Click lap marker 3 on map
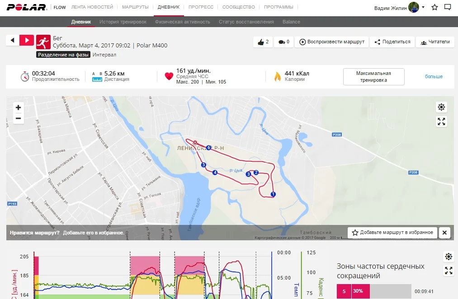Viewport: 458px width, 299px height. (249, 174)
